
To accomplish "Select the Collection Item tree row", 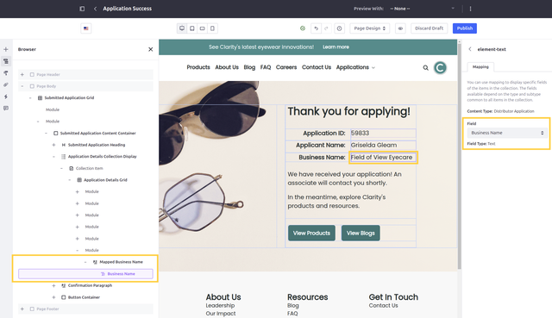I will pyautogui.click(x=89, y=169).
